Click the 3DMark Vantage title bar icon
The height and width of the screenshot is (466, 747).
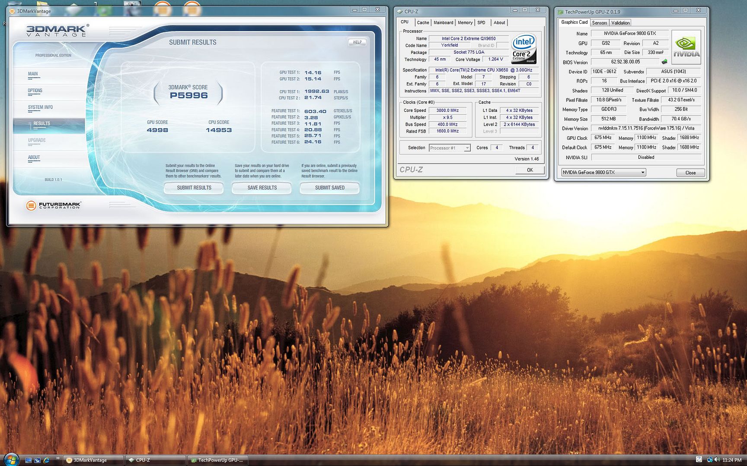(x=13, y=11)
